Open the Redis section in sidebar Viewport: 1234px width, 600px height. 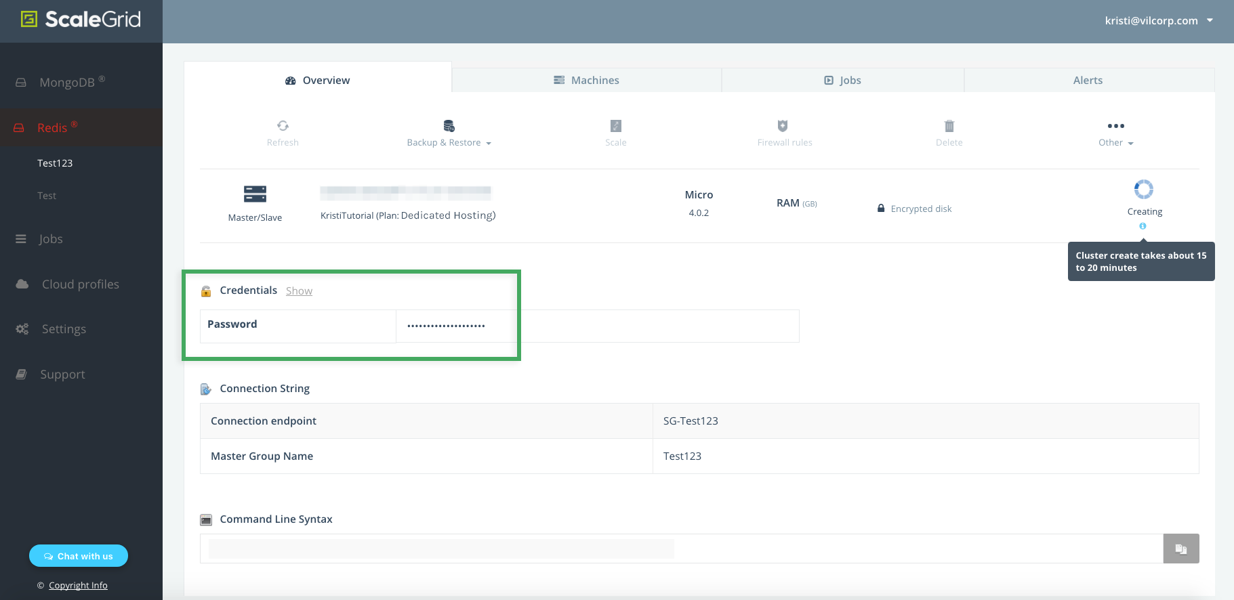[x=81, y=127]
